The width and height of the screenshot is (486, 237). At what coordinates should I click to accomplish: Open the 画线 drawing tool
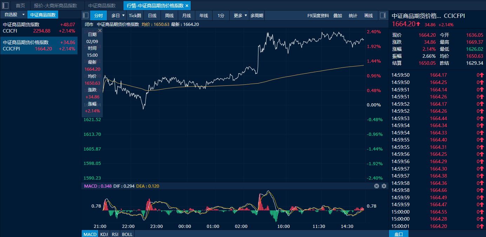coord(369,15)
